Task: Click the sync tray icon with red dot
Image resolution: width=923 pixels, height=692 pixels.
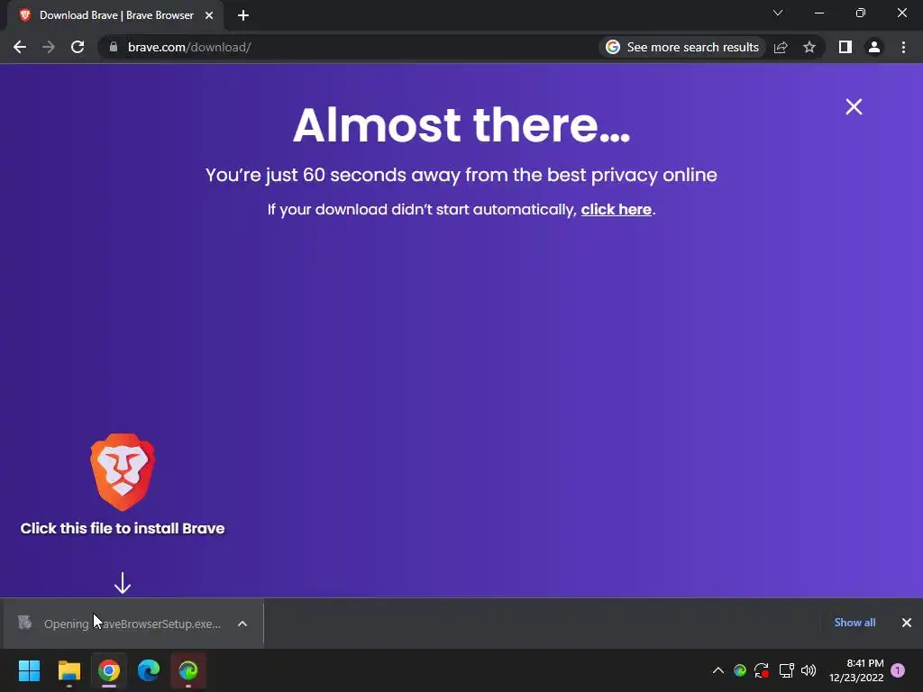Action: (762, 670)
